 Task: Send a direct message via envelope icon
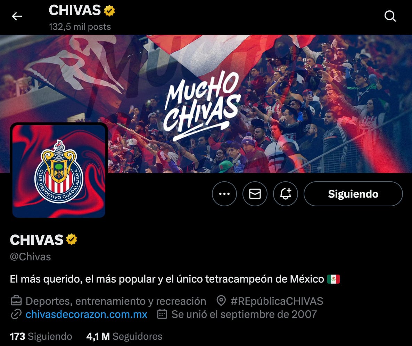coord(255,194)
